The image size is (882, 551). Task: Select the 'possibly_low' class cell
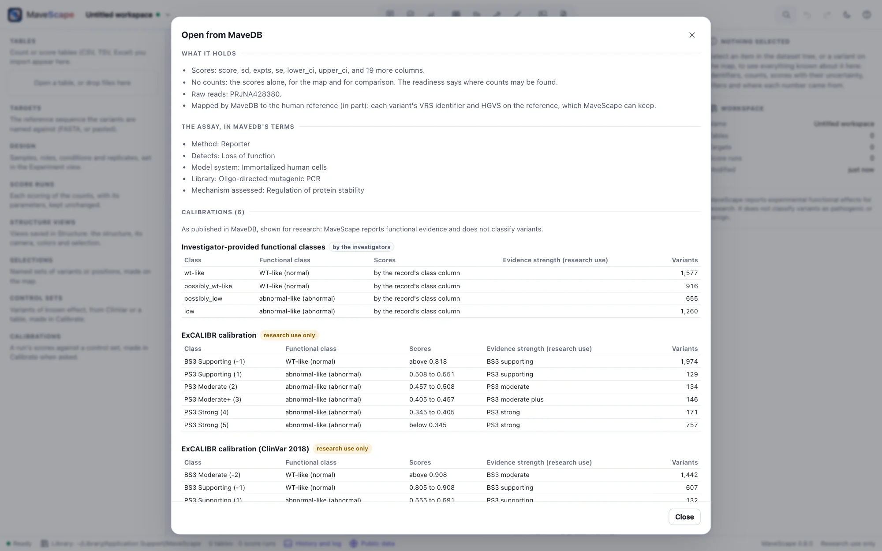coord(203,298)
